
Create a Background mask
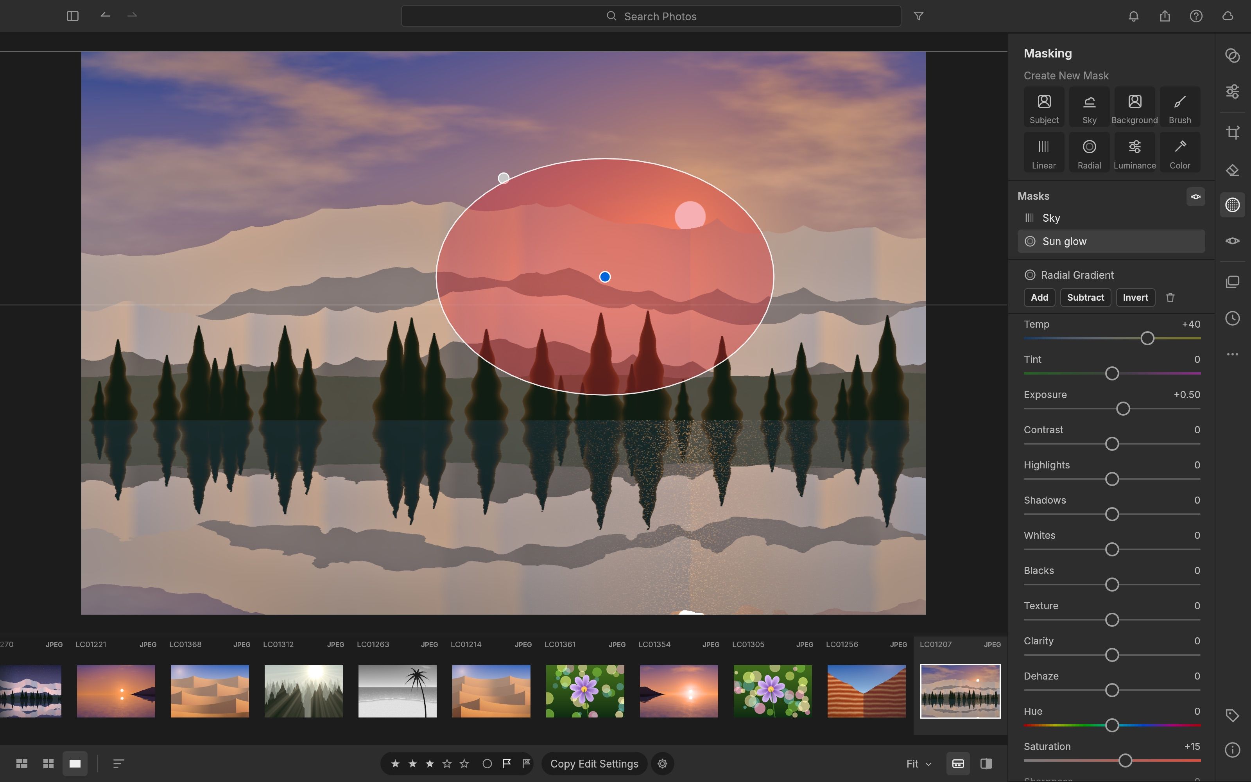pyautogui.click(x=1135, y=107)
